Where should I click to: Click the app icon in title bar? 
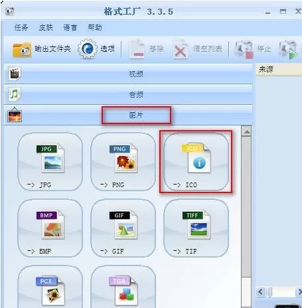point(10,11)
